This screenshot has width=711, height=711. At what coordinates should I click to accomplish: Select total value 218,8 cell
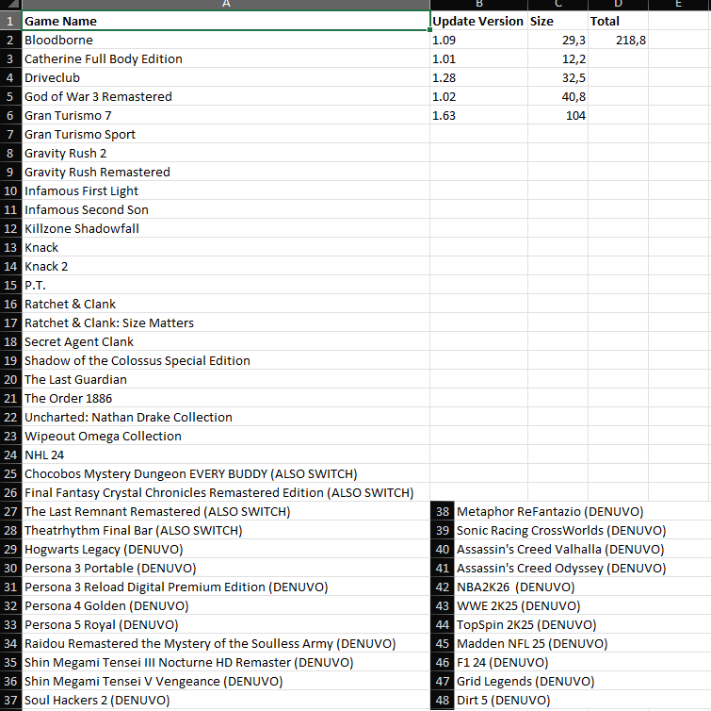point(618,40)
